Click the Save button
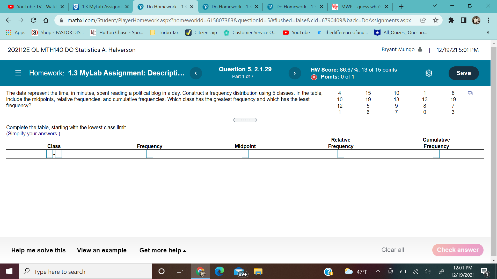The image size is (497, 279). [463, 73]
